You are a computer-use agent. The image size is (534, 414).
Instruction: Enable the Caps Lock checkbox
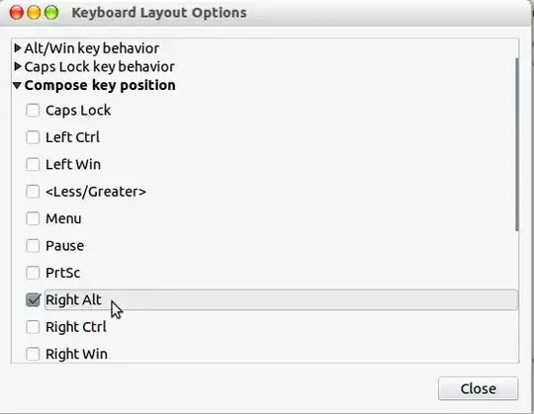33,111
